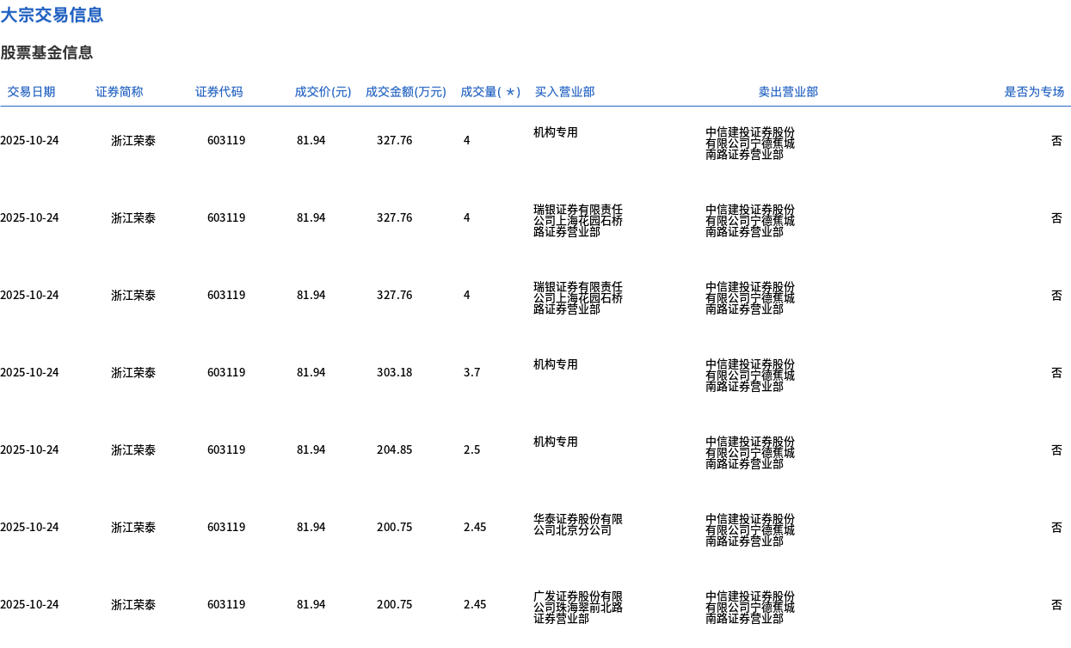
Task: Click seller 中信建投证券 in the 204.85 row
Action: point(750,453)
